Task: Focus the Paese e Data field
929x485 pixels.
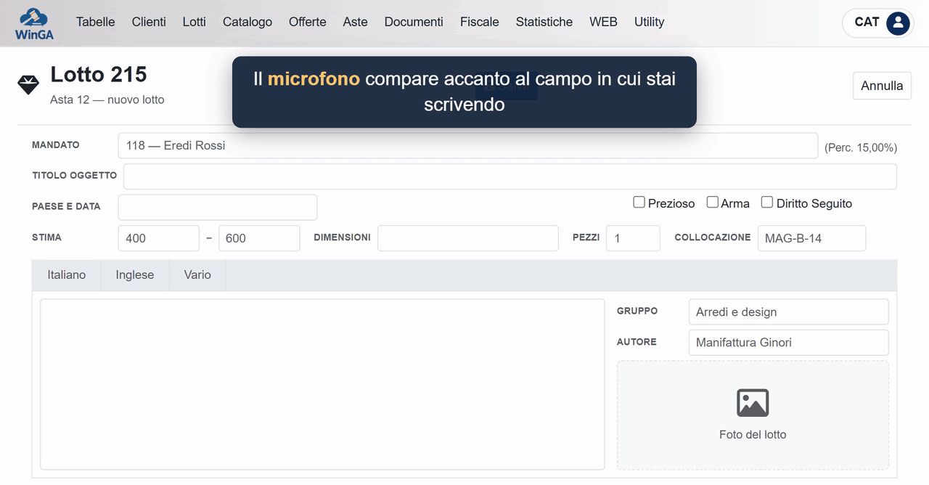Action: coord(218,207)
